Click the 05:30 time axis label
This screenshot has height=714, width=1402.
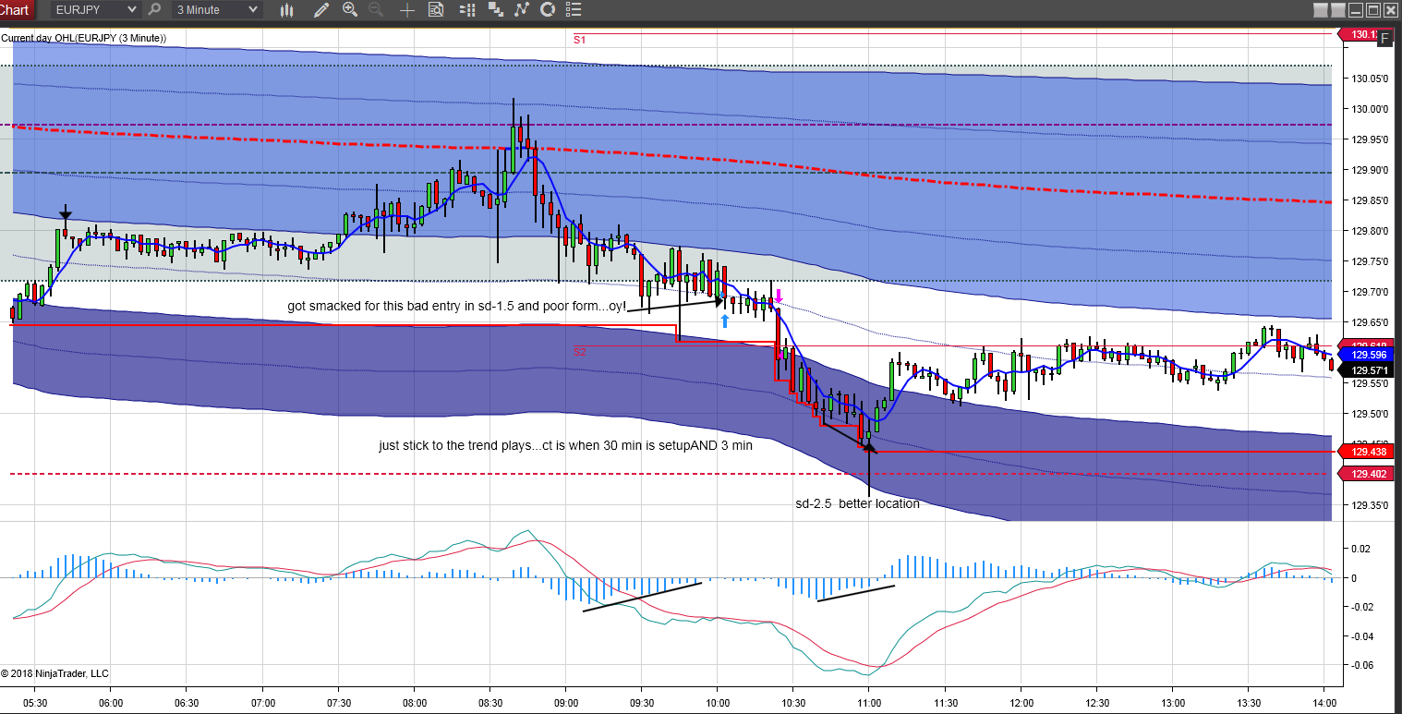coord(35,702)
